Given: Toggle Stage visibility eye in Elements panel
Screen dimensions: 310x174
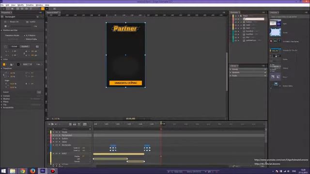Looking at the screenshot, I should [235, 16].
